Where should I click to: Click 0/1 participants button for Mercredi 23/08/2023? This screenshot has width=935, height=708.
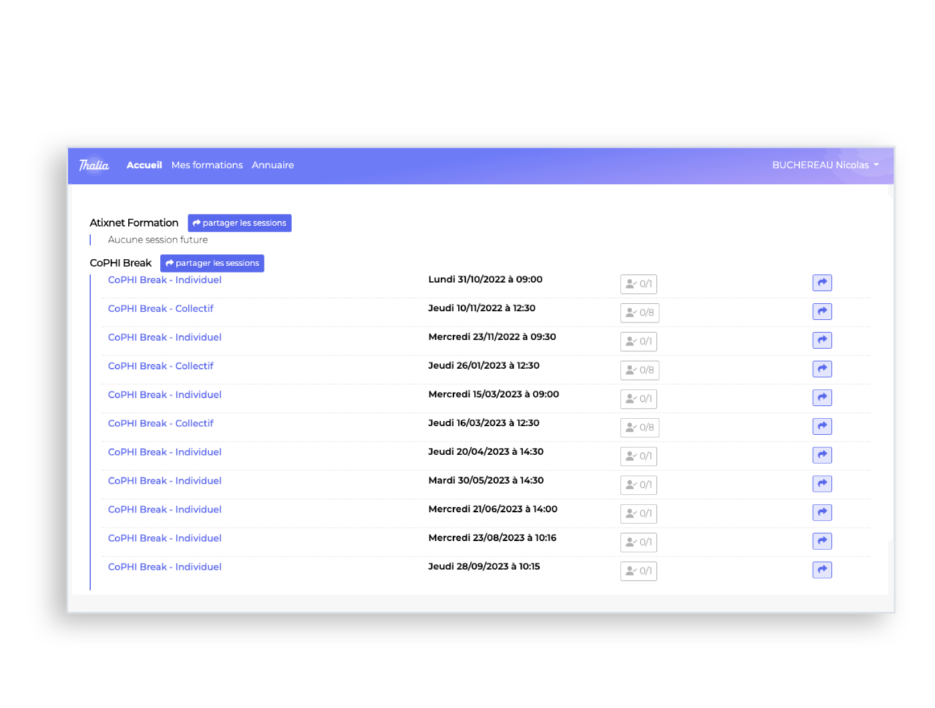(638, 542)
